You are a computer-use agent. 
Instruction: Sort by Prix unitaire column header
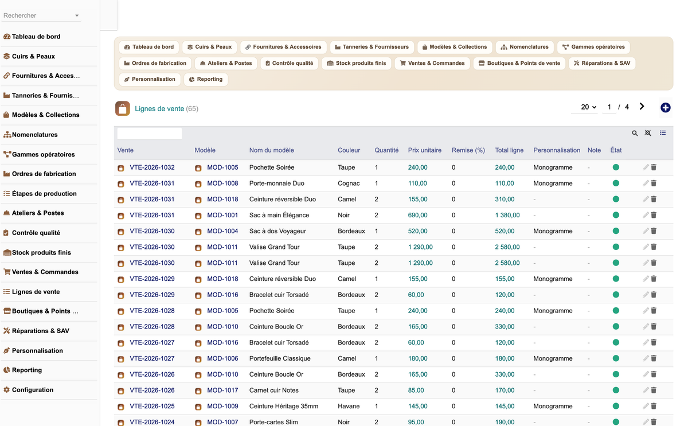click(x=425, y=150)
